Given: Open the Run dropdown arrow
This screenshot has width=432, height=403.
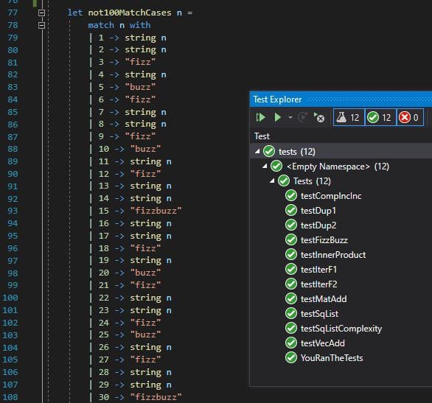Looking at the screenshot, I should click(290, 118).
